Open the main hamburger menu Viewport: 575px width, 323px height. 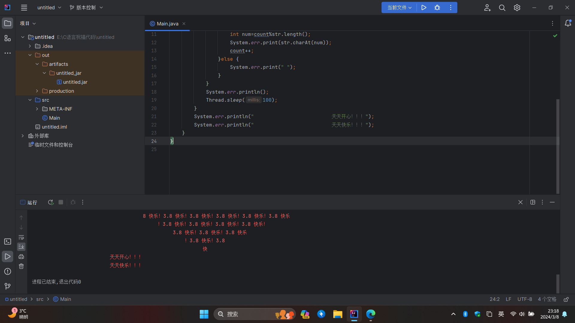click(24, 7)
